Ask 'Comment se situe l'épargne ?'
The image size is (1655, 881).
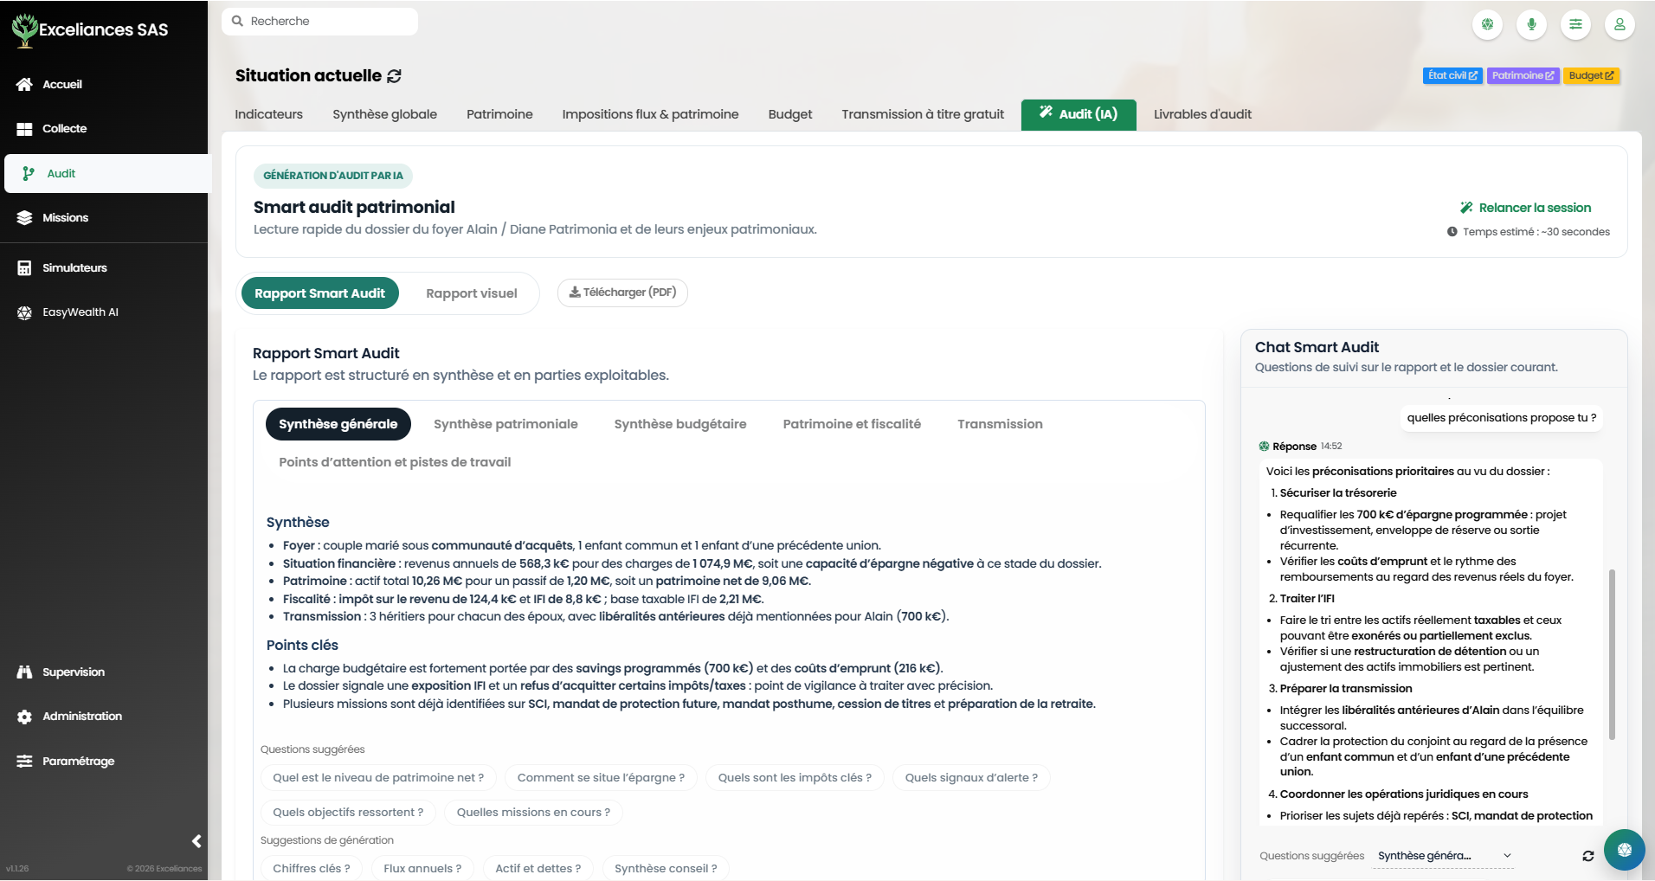(x=601, y=777)
